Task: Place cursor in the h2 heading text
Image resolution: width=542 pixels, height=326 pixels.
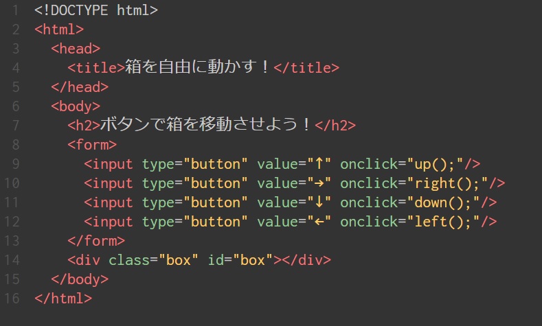Action: coord(207,125)
